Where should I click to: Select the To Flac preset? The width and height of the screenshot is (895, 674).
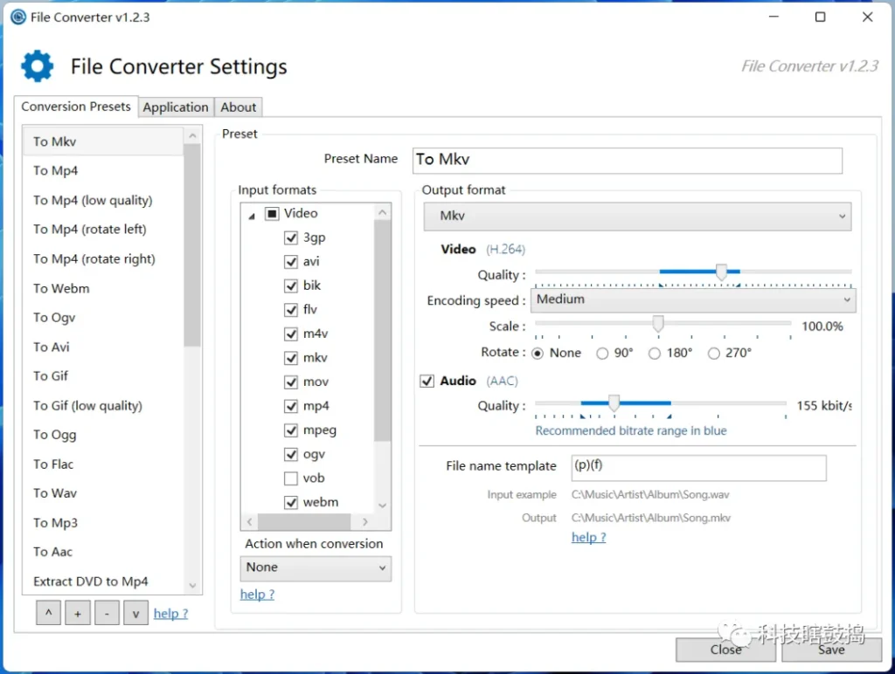(103, 464)
